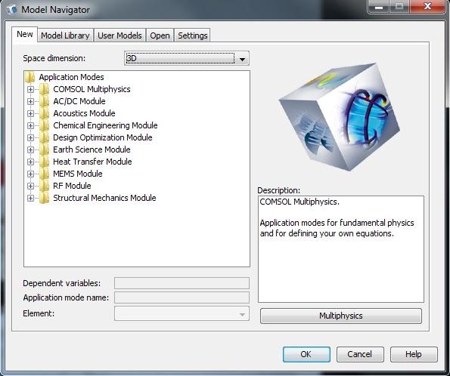
Task: Select 'AC/DC Module' in the tree
Action: (x=79, y=101)
